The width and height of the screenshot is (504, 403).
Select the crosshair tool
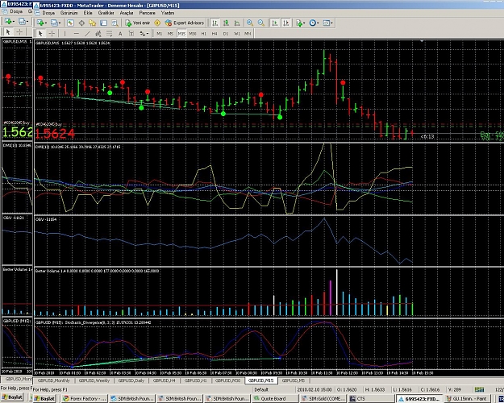(52, 33)
